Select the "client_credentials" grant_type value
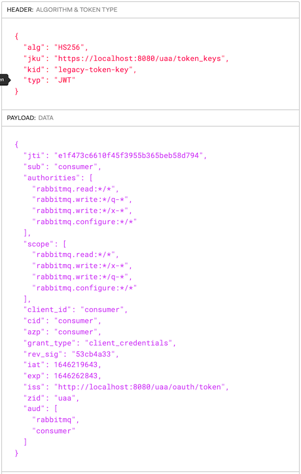 pos(128,343)
